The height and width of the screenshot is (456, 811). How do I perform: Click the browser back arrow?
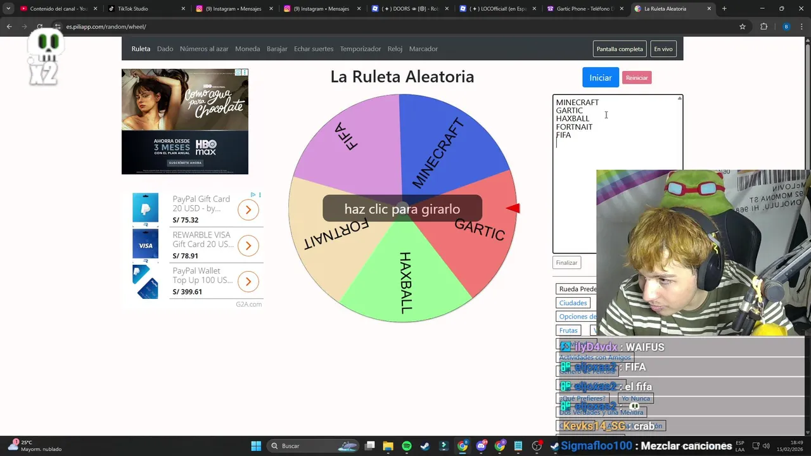(x=9, y=27)
